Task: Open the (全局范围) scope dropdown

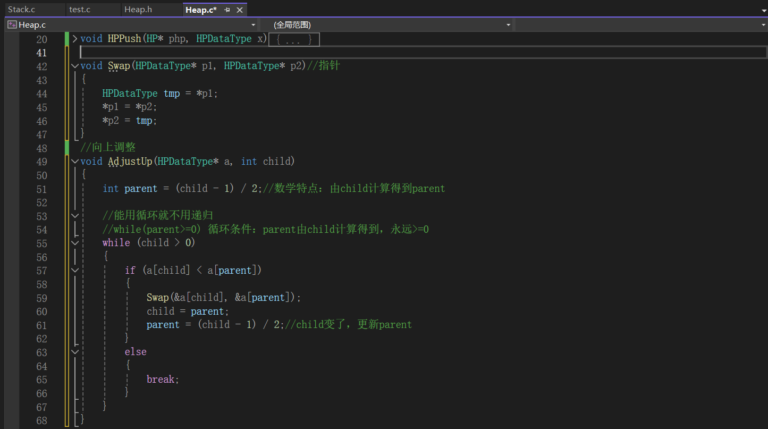Action: coord(509,25)
